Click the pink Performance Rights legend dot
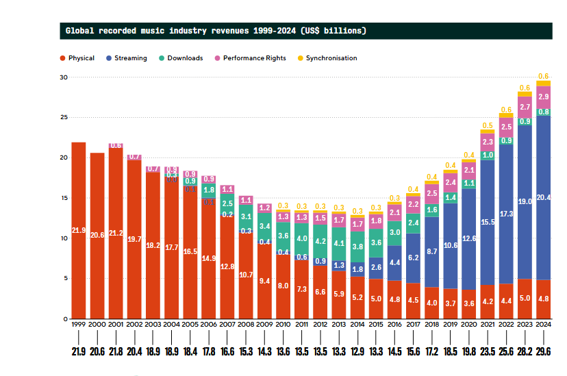The image size is (567, 376). (218, 58)
